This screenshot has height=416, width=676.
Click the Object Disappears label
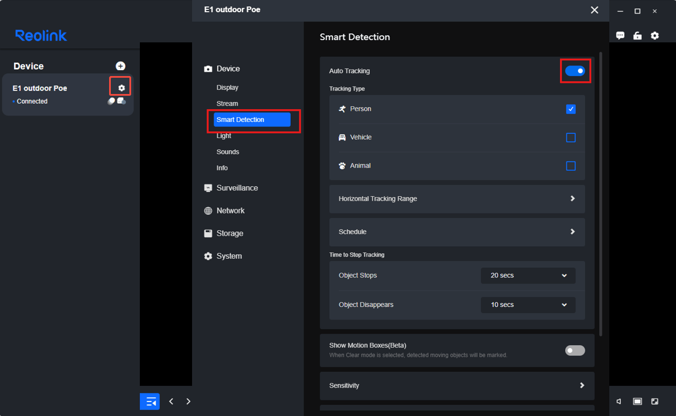click(x=366, y=305)
